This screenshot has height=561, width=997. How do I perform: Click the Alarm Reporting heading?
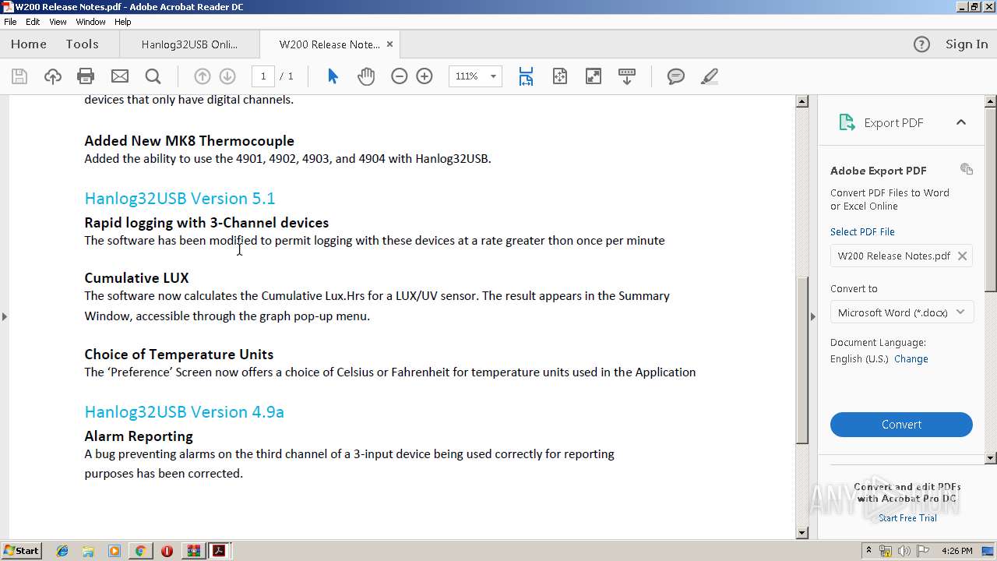coord(139,436)
